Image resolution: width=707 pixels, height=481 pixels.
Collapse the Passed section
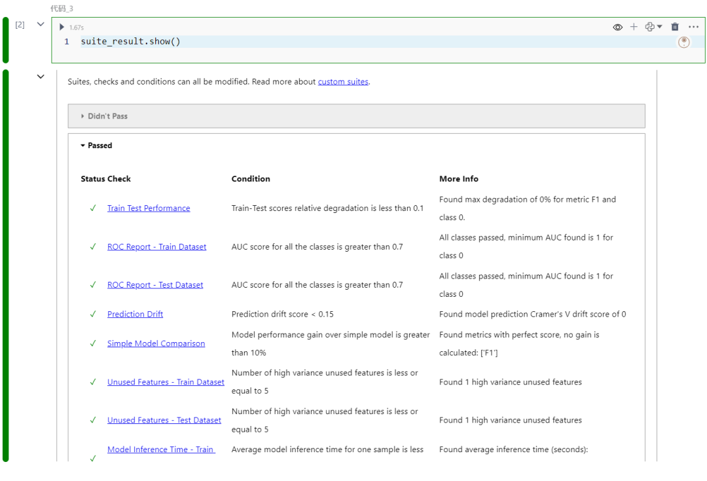[x=100, y=145]
